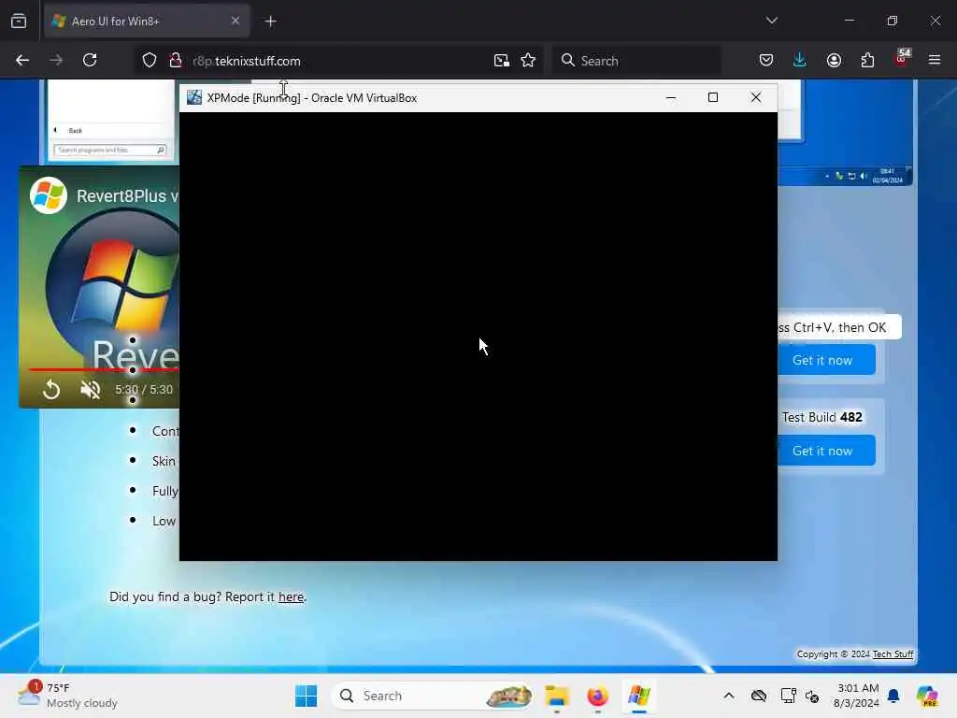Click inside the black VM display

(x=478, y=336)
